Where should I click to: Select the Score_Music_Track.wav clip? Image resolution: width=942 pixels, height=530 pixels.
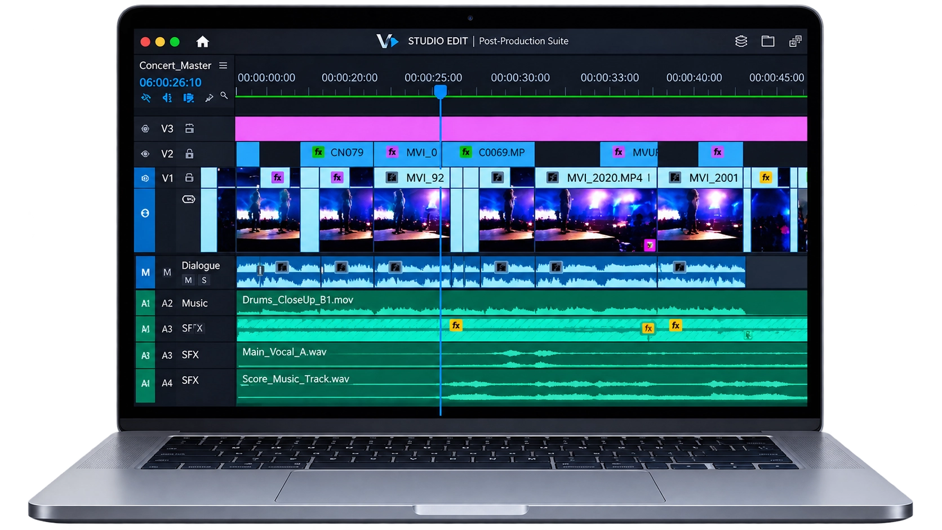[x=521, y=386]
